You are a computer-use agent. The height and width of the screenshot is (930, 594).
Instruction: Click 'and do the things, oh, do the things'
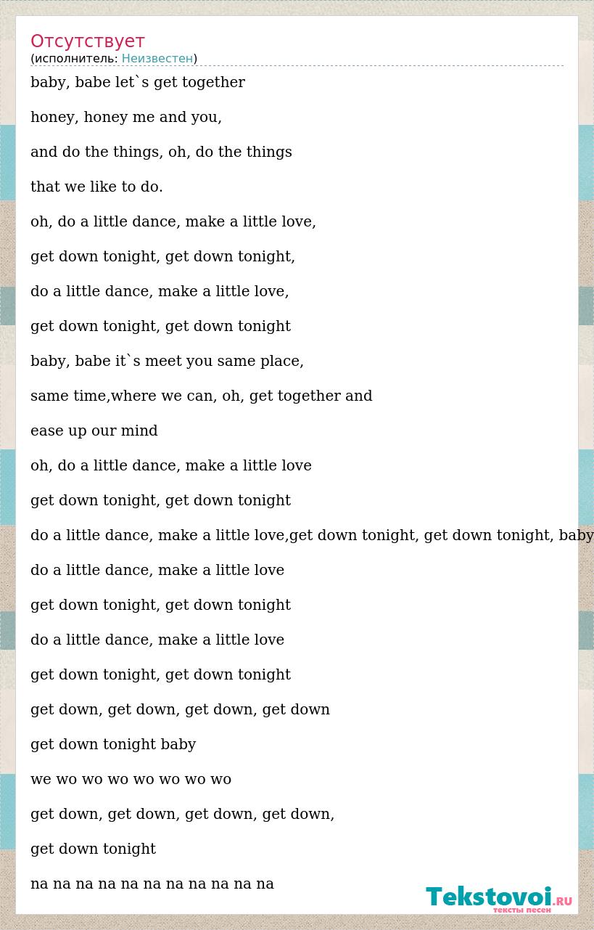161,152
